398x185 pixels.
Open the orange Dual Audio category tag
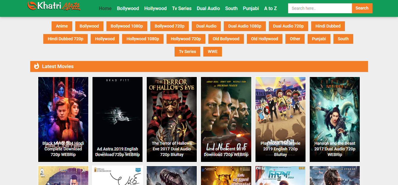click(206, 26)
